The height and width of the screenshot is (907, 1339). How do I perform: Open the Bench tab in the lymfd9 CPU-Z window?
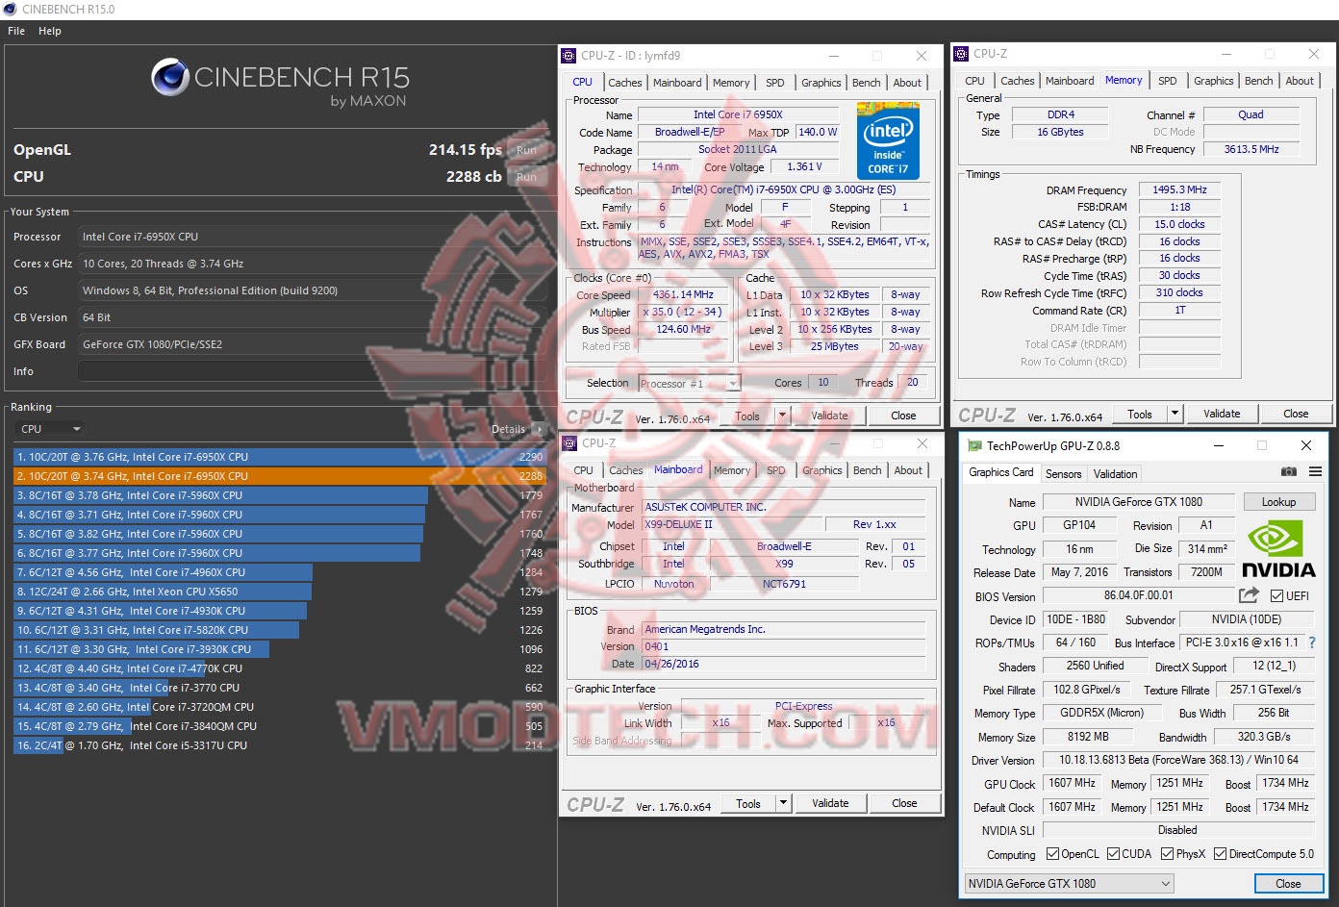tap(867, 83)
